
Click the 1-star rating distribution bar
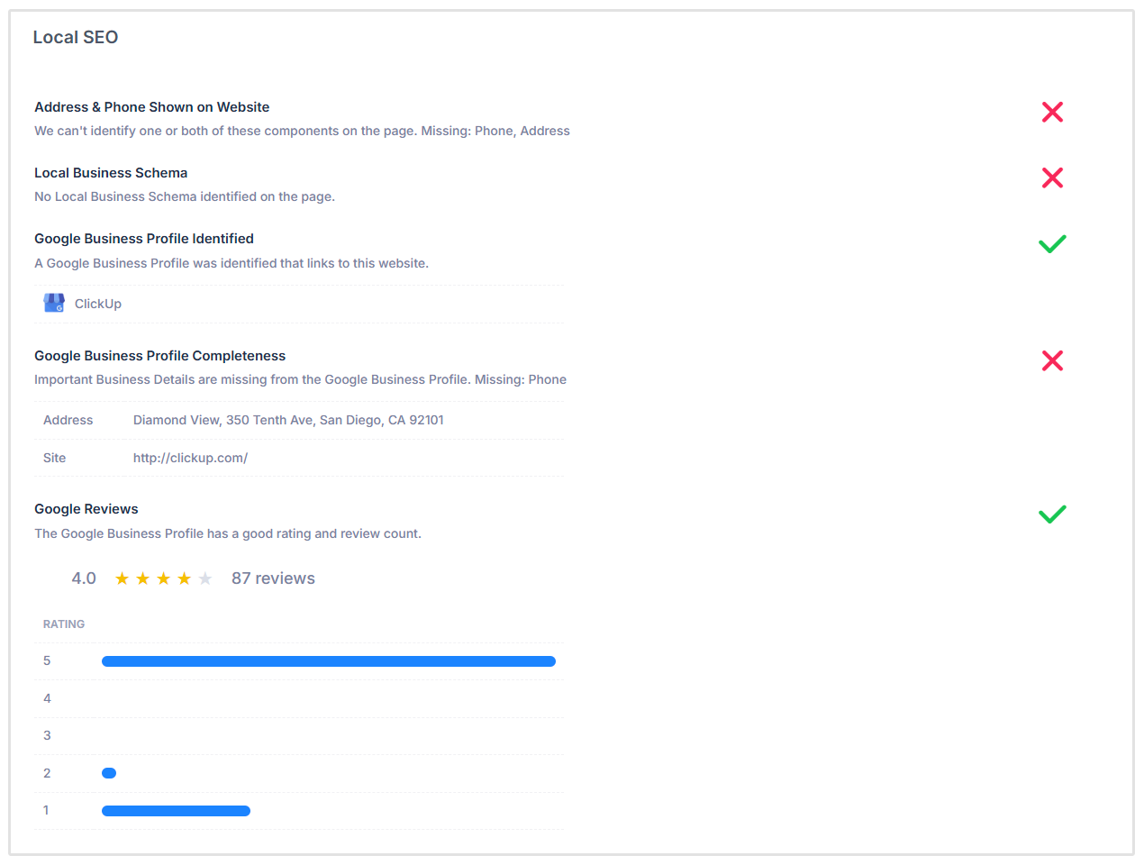pyautogui.click(x=176, y=810)
